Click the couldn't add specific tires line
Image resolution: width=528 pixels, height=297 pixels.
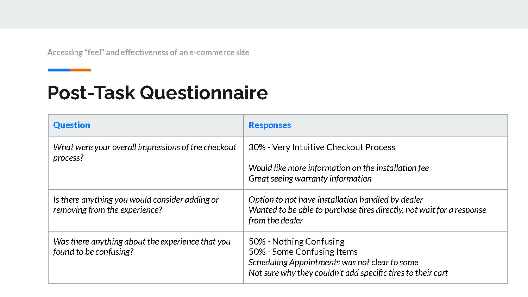tap(348, 273)
